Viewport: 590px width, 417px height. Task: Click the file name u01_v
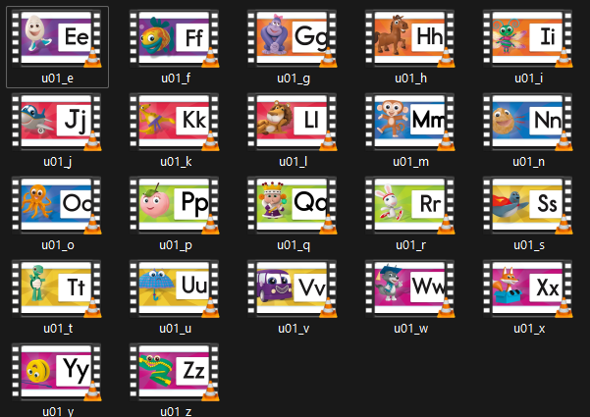[x=294, y=329]
